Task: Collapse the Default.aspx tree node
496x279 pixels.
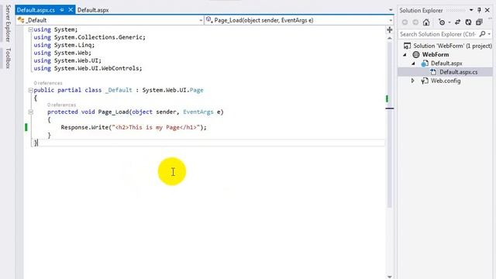Action: (413, 64)
